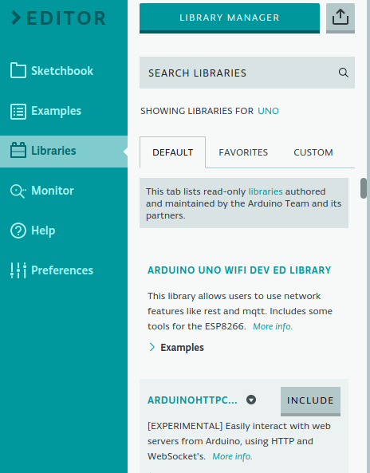Open ArduinoHttpClient version dropdown arrow
Image resolution: width=370 pixels, height=473 pixels.
(251, 400)
